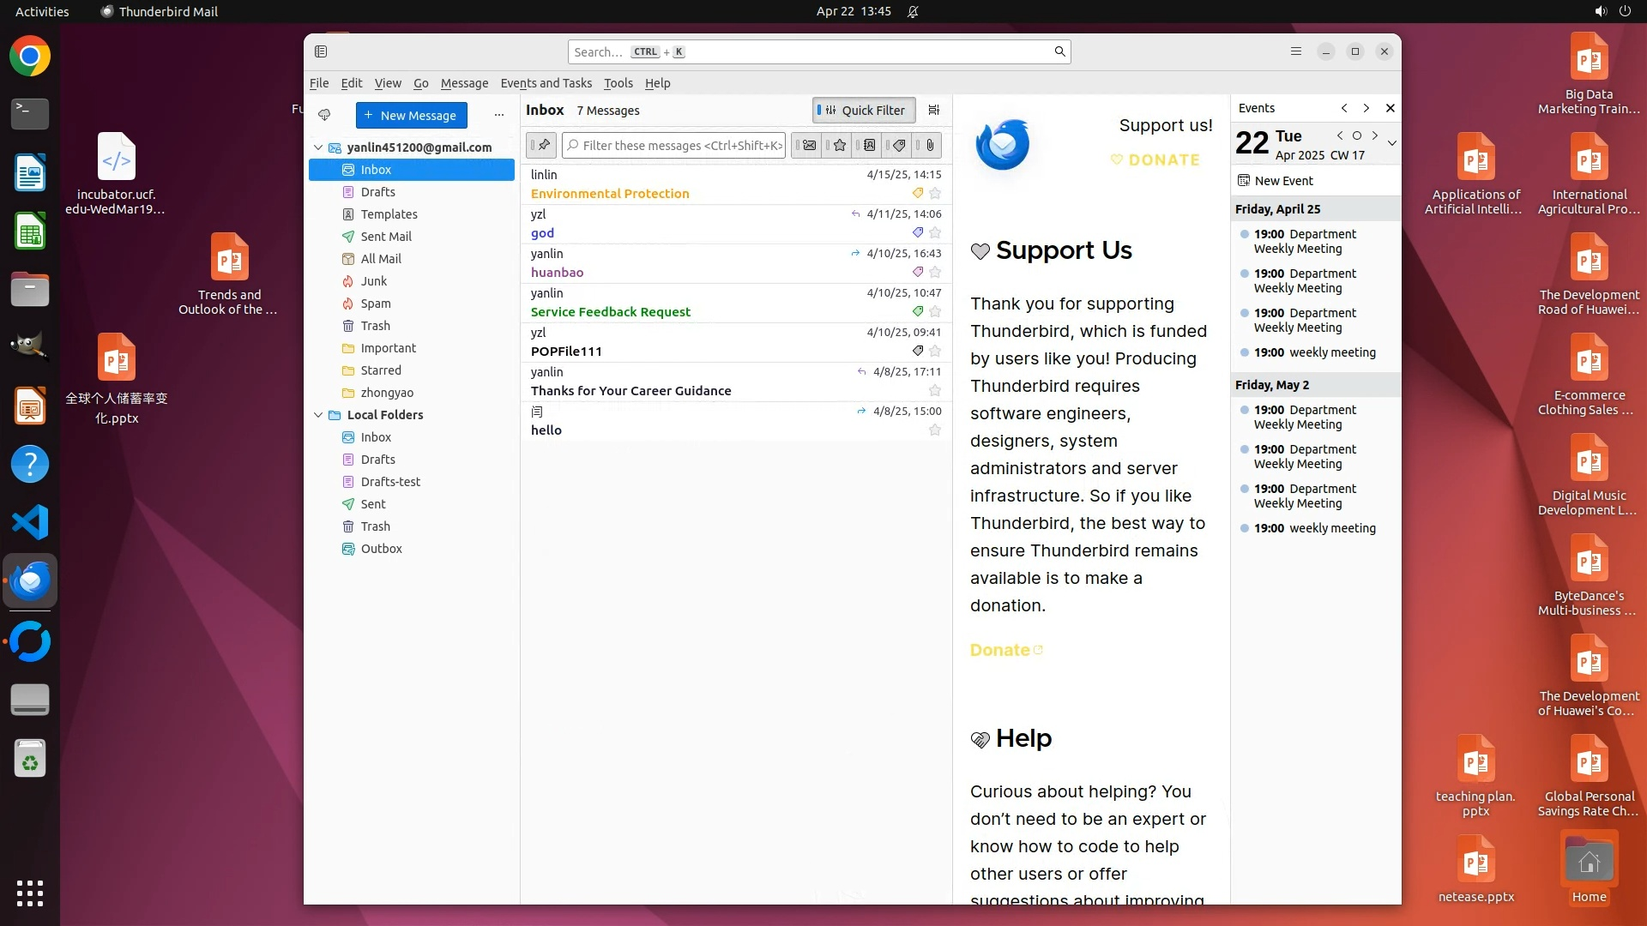Toggle keep filters applied pin
This screenshot has height=926, width=1647.
[x=542, y=145]
